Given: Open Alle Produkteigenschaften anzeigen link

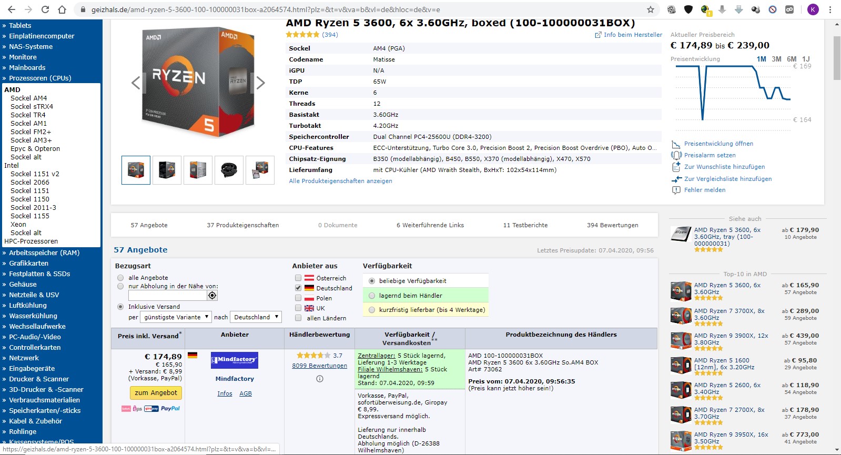Looking at the screenshot, I should point(340,181).
